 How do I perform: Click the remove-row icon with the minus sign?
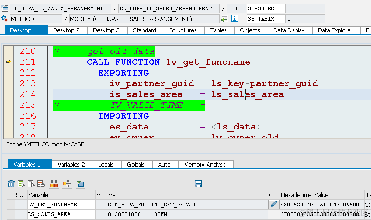point(41,183)
